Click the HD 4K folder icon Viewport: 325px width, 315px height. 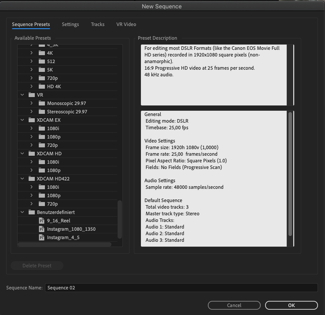pyautogui.click(x=41, y=86)
